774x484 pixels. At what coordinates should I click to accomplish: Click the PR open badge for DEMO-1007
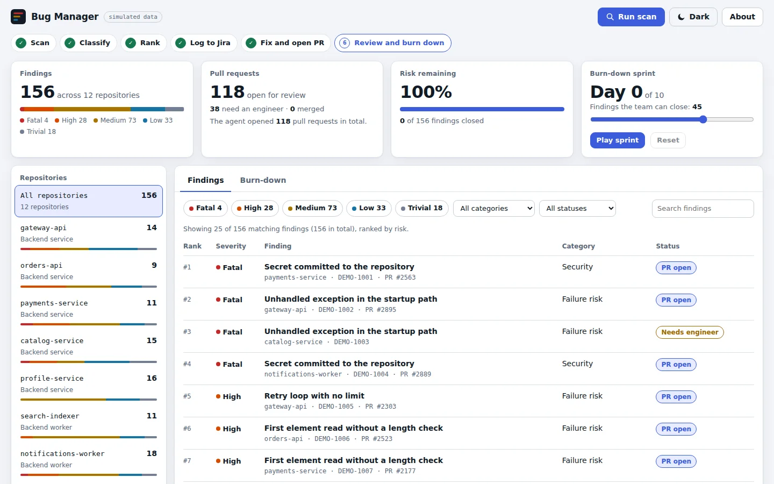676,461
